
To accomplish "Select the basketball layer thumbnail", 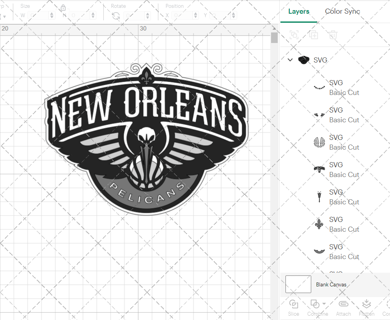I will (x=319, y=142).
